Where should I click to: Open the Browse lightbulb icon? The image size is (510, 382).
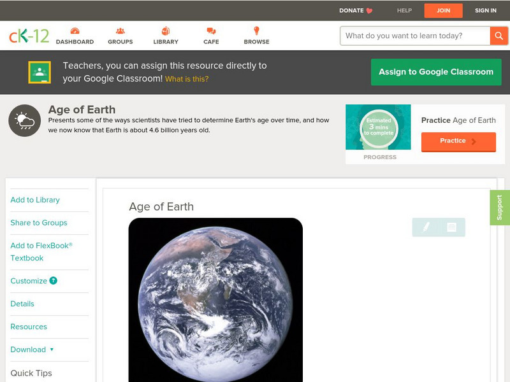pyautogui.click(x=257, y=31)
